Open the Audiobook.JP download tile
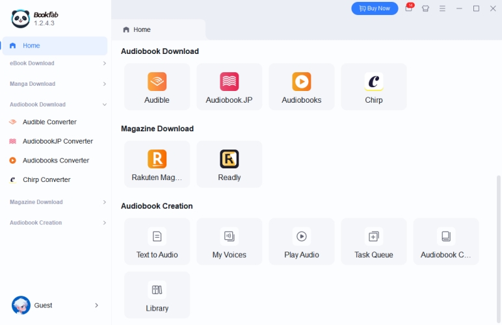This screenshot has width=502, height=325. point(230,86)
